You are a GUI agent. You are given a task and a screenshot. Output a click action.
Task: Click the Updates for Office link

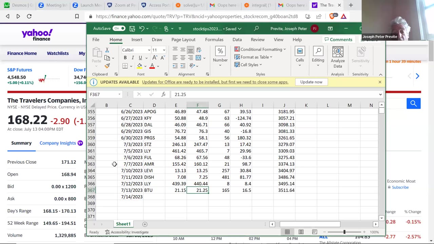pyautogui.click(x=215, y=82)
